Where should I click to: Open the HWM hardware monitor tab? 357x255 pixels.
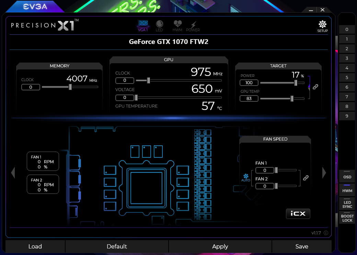click(x=177, y=26)
